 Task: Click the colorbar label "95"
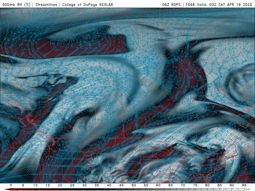pyautogui.click(x=244, y=185)
